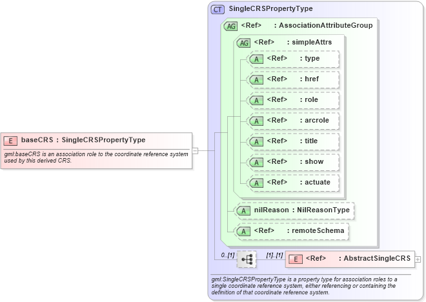The image size is (426, 302).
Task: Select the AssociationAttributeGroup reference label
Action: [x=307, y=26]
